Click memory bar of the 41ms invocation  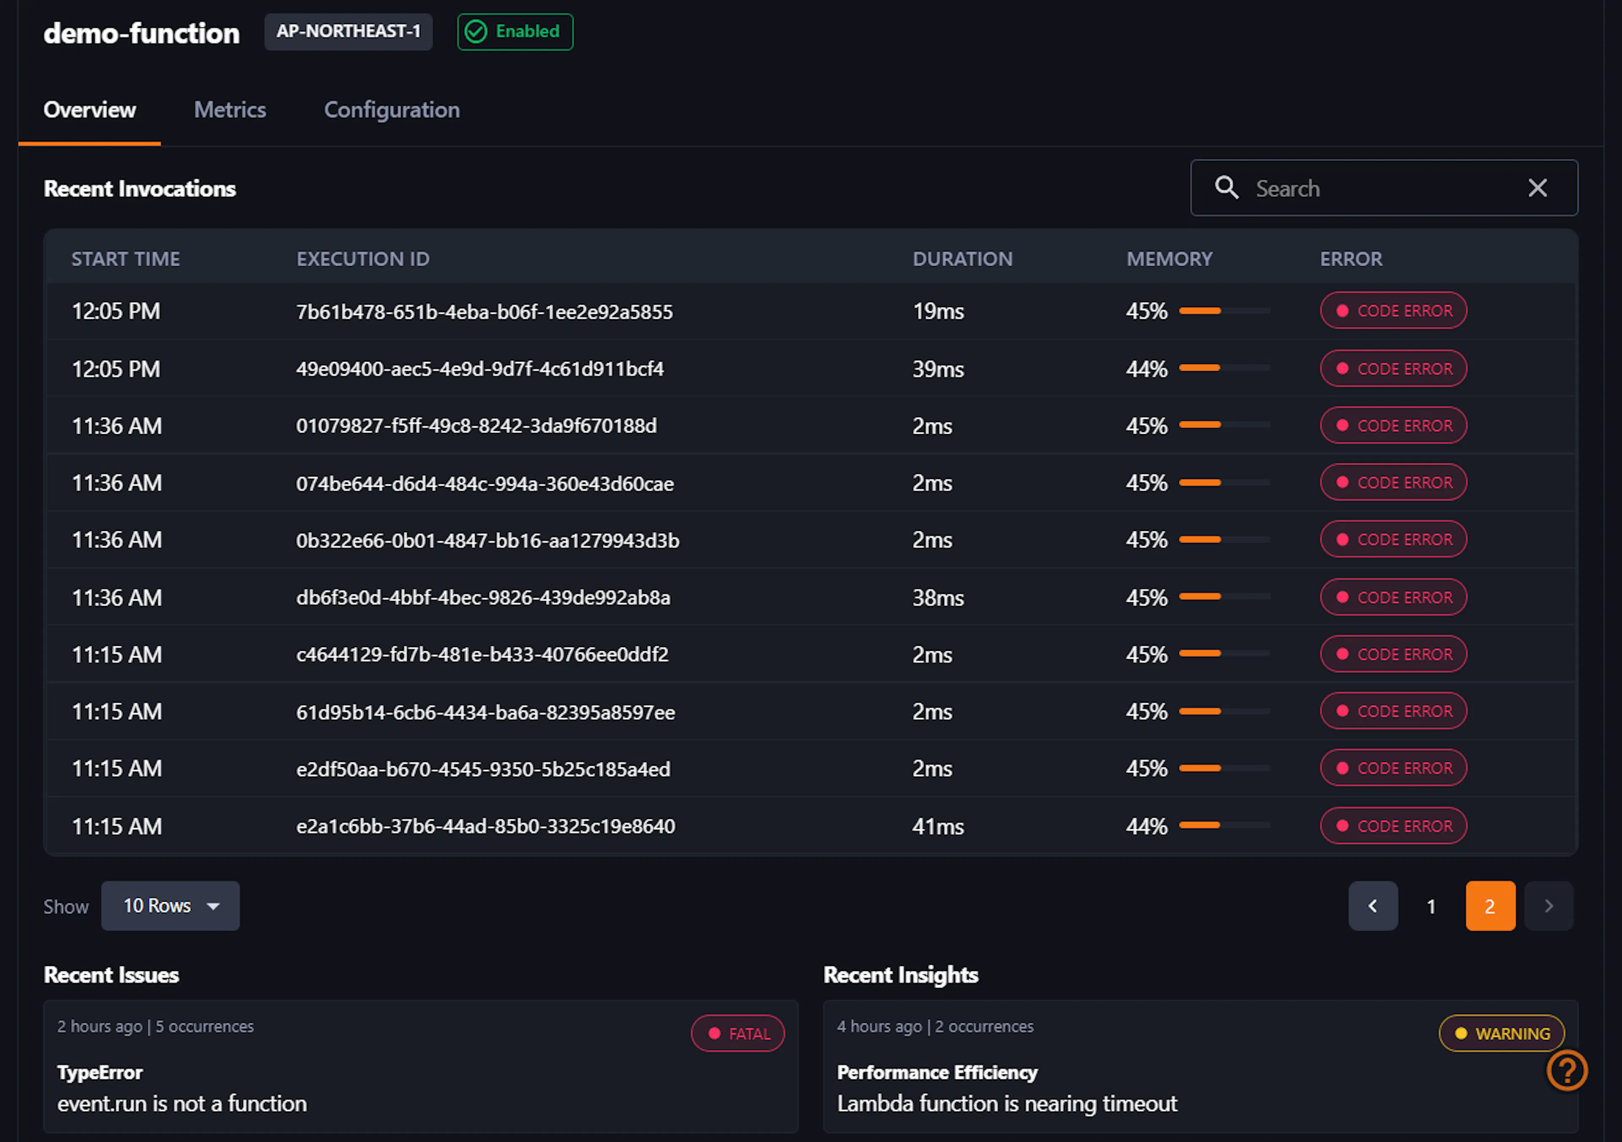[1224, 825]
